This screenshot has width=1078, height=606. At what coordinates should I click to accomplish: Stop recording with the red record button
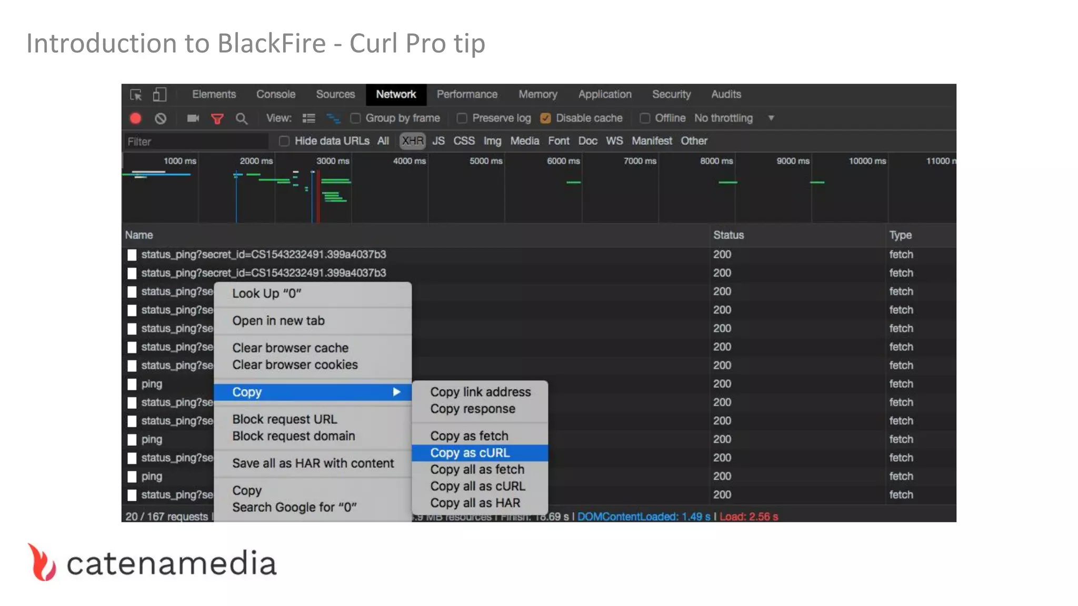click(x=135, y=118)
